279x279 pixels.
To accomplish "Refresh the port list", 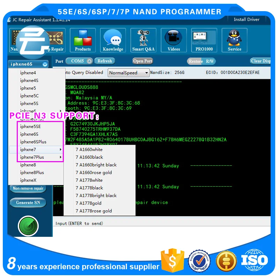I will [x=105, y=61].
